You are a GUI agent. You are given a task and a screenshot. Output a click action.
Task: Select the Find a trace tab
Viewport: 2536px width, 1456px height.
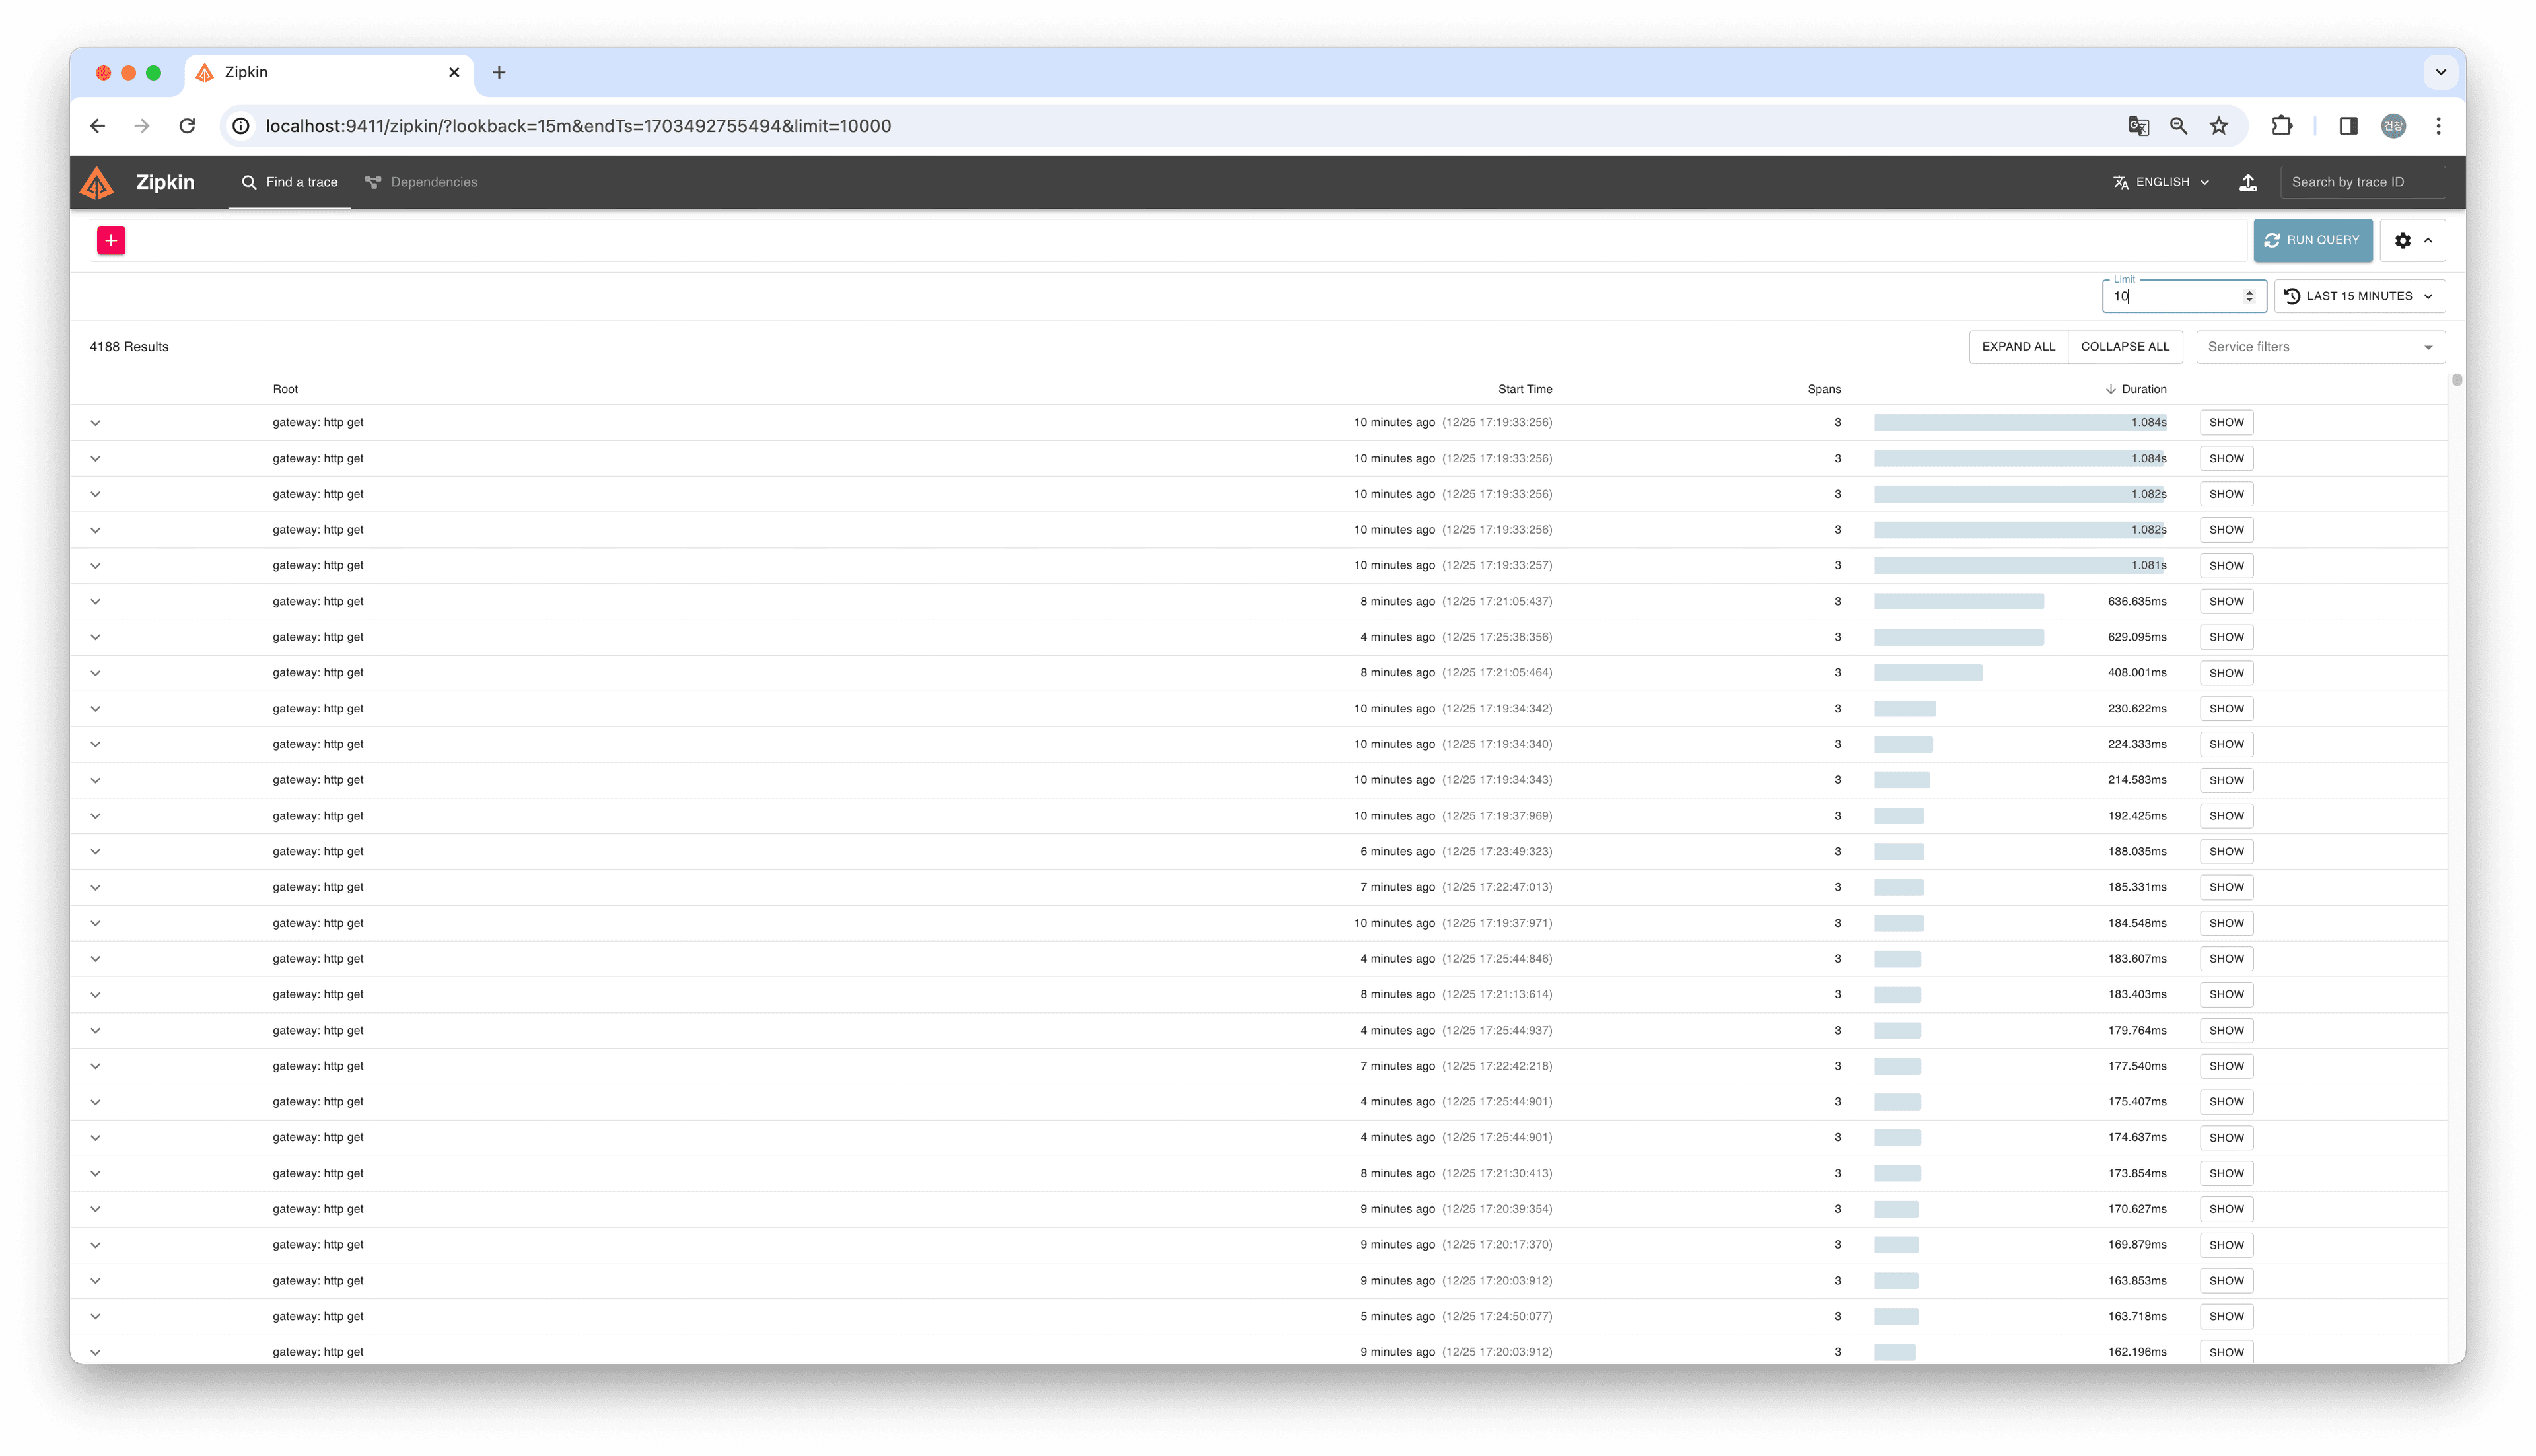coord(290,182)
